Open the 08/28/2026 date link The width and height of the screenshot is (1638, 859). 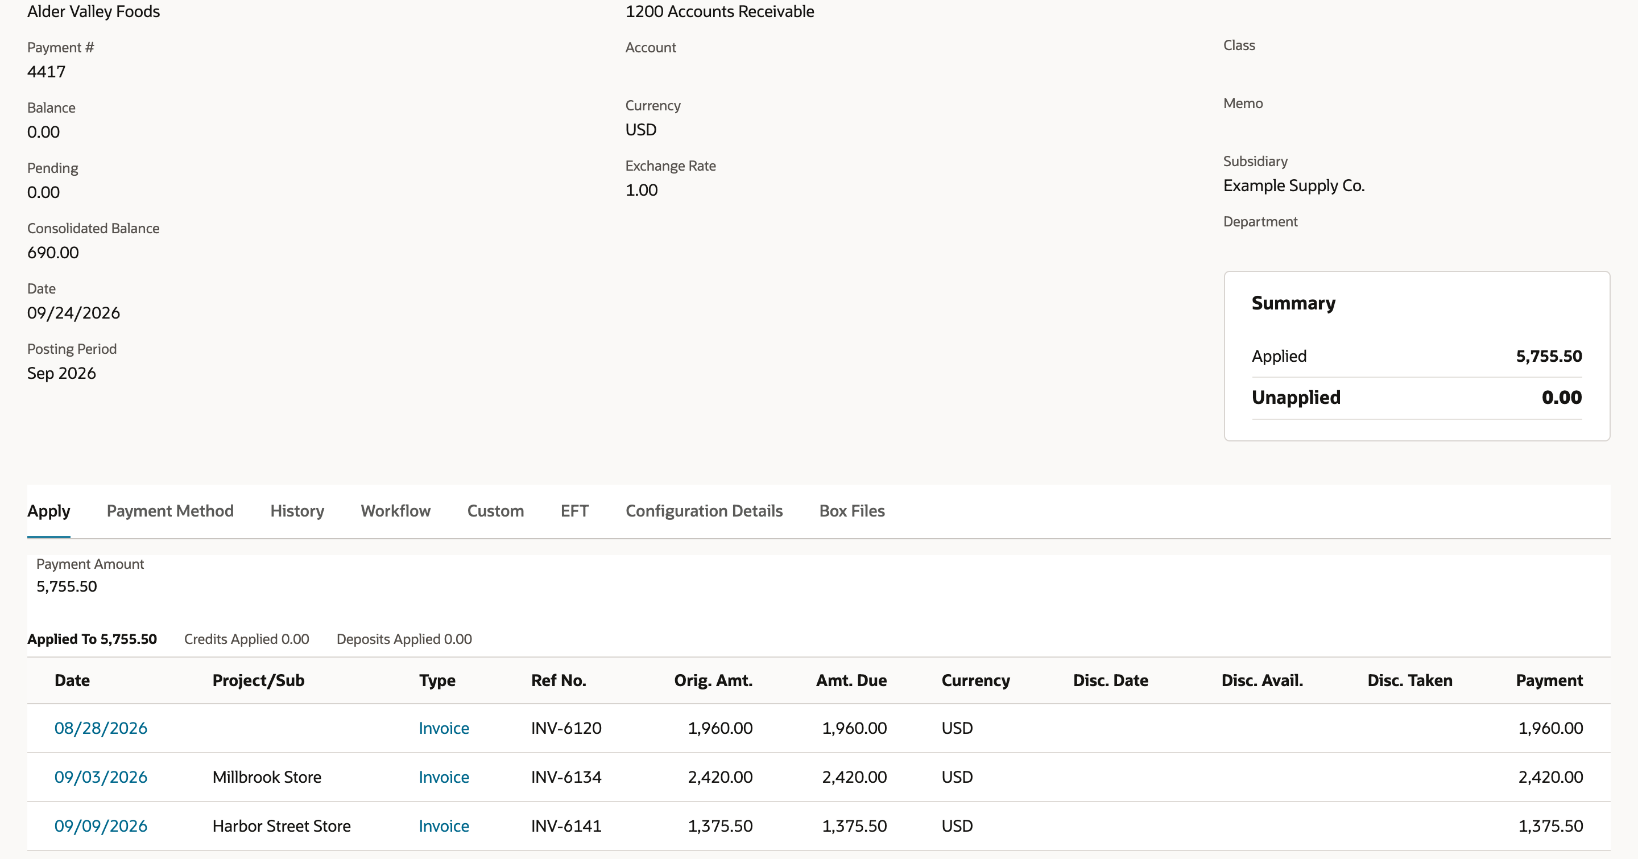(x=101, y=728)
